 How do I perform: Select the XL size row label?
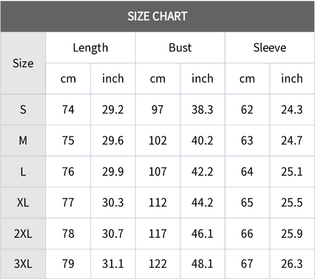(23, 203)
